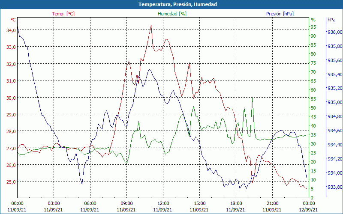Screen dimensions: 343x214
Task: Click the 85 tick on the humidity axis
Action: (x=313, y=45)
